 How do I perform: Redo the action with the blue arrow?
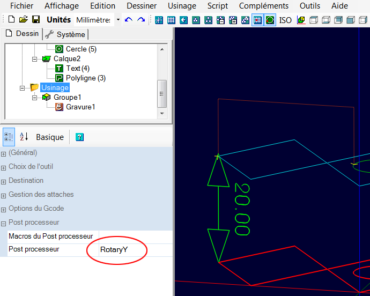pyautogui.click(x=141, y=20)
